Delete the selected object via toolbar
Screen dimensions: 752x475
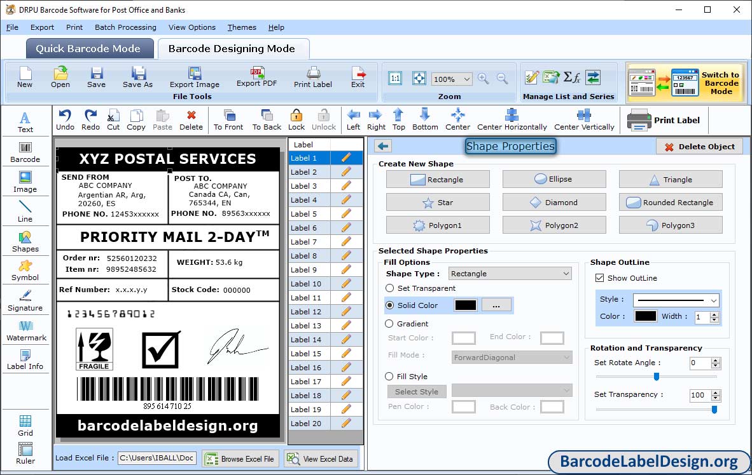point(191,120)
